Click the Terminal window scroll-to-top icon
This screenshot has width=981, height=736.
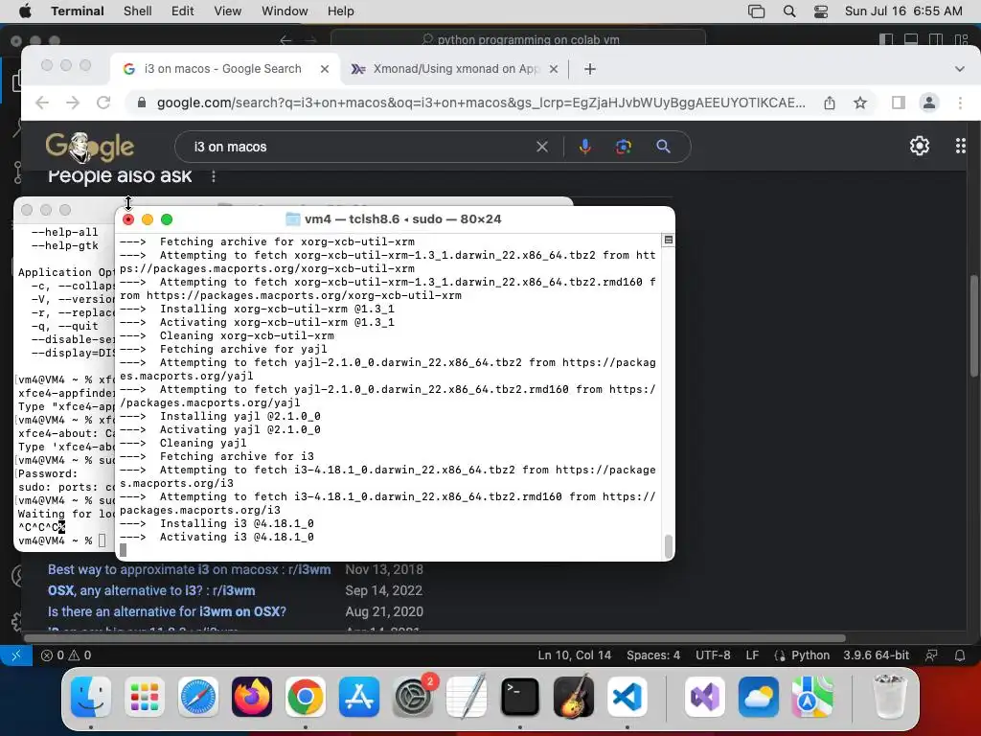tap(668, 241)
